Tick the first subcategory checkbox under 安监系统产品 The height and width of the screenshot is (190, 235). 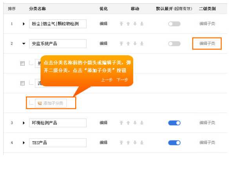coord(23,63)
